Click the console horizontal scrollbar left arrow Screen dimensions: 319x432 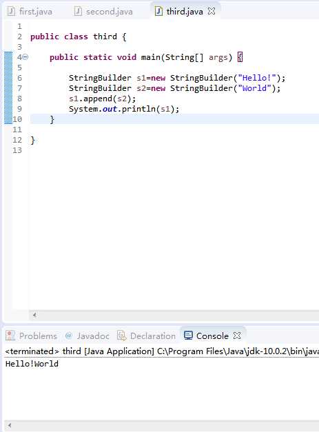point(10,425)
